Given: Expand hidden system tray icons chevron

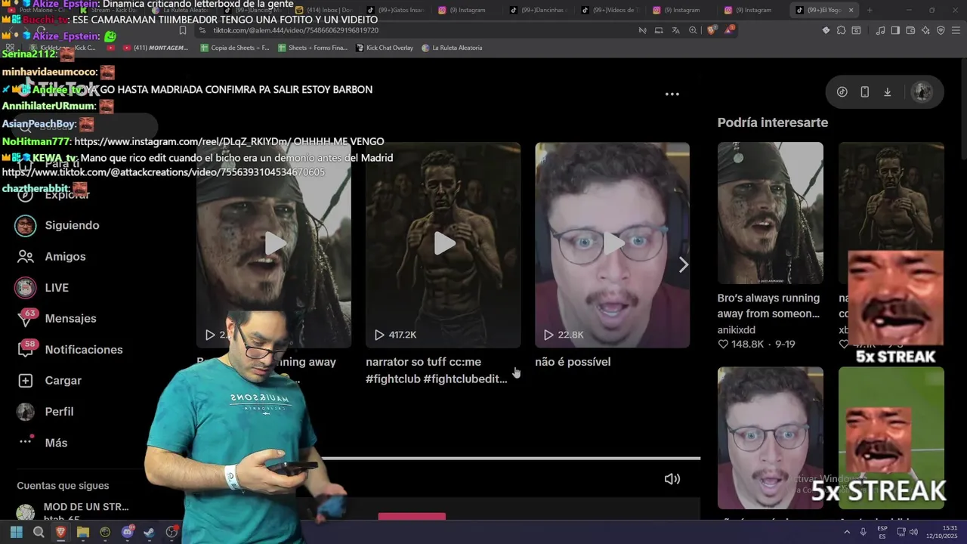Looking at the screenshot, I should point(848,533).
